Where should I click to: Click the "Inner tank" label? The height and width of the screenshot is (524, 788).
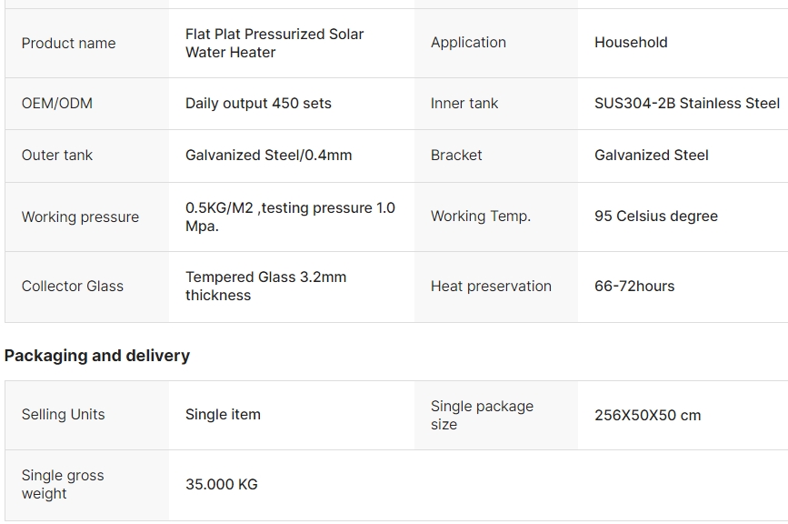coord(464,104)
